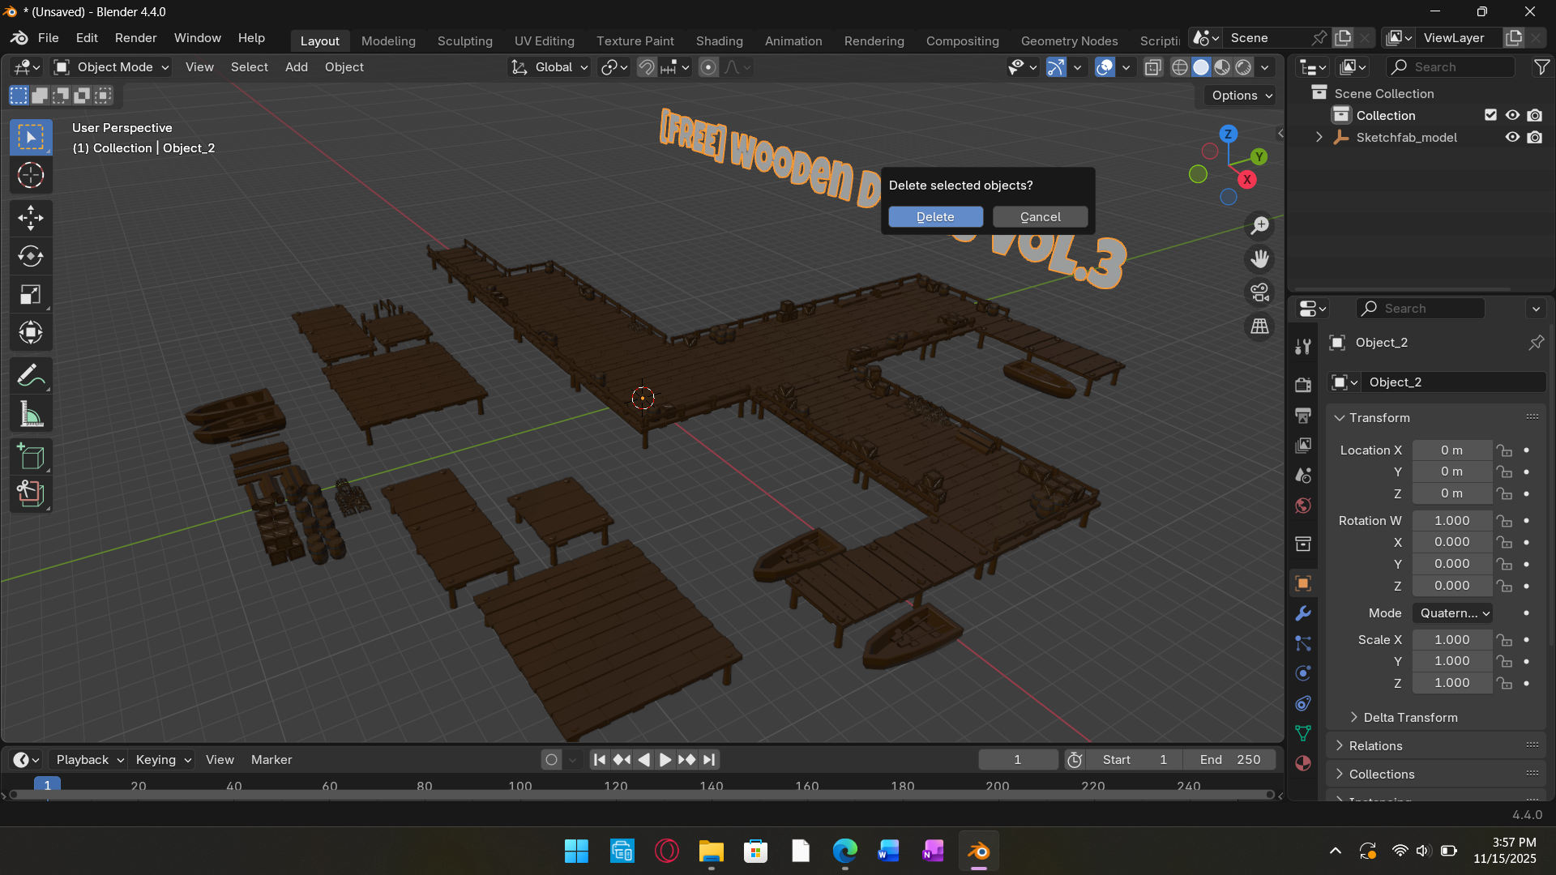Image resolution: width=1556 pixels, height=875 pixels.
Task: Open the Playback dropdown in timeline
Action: (x=89, y=760)
